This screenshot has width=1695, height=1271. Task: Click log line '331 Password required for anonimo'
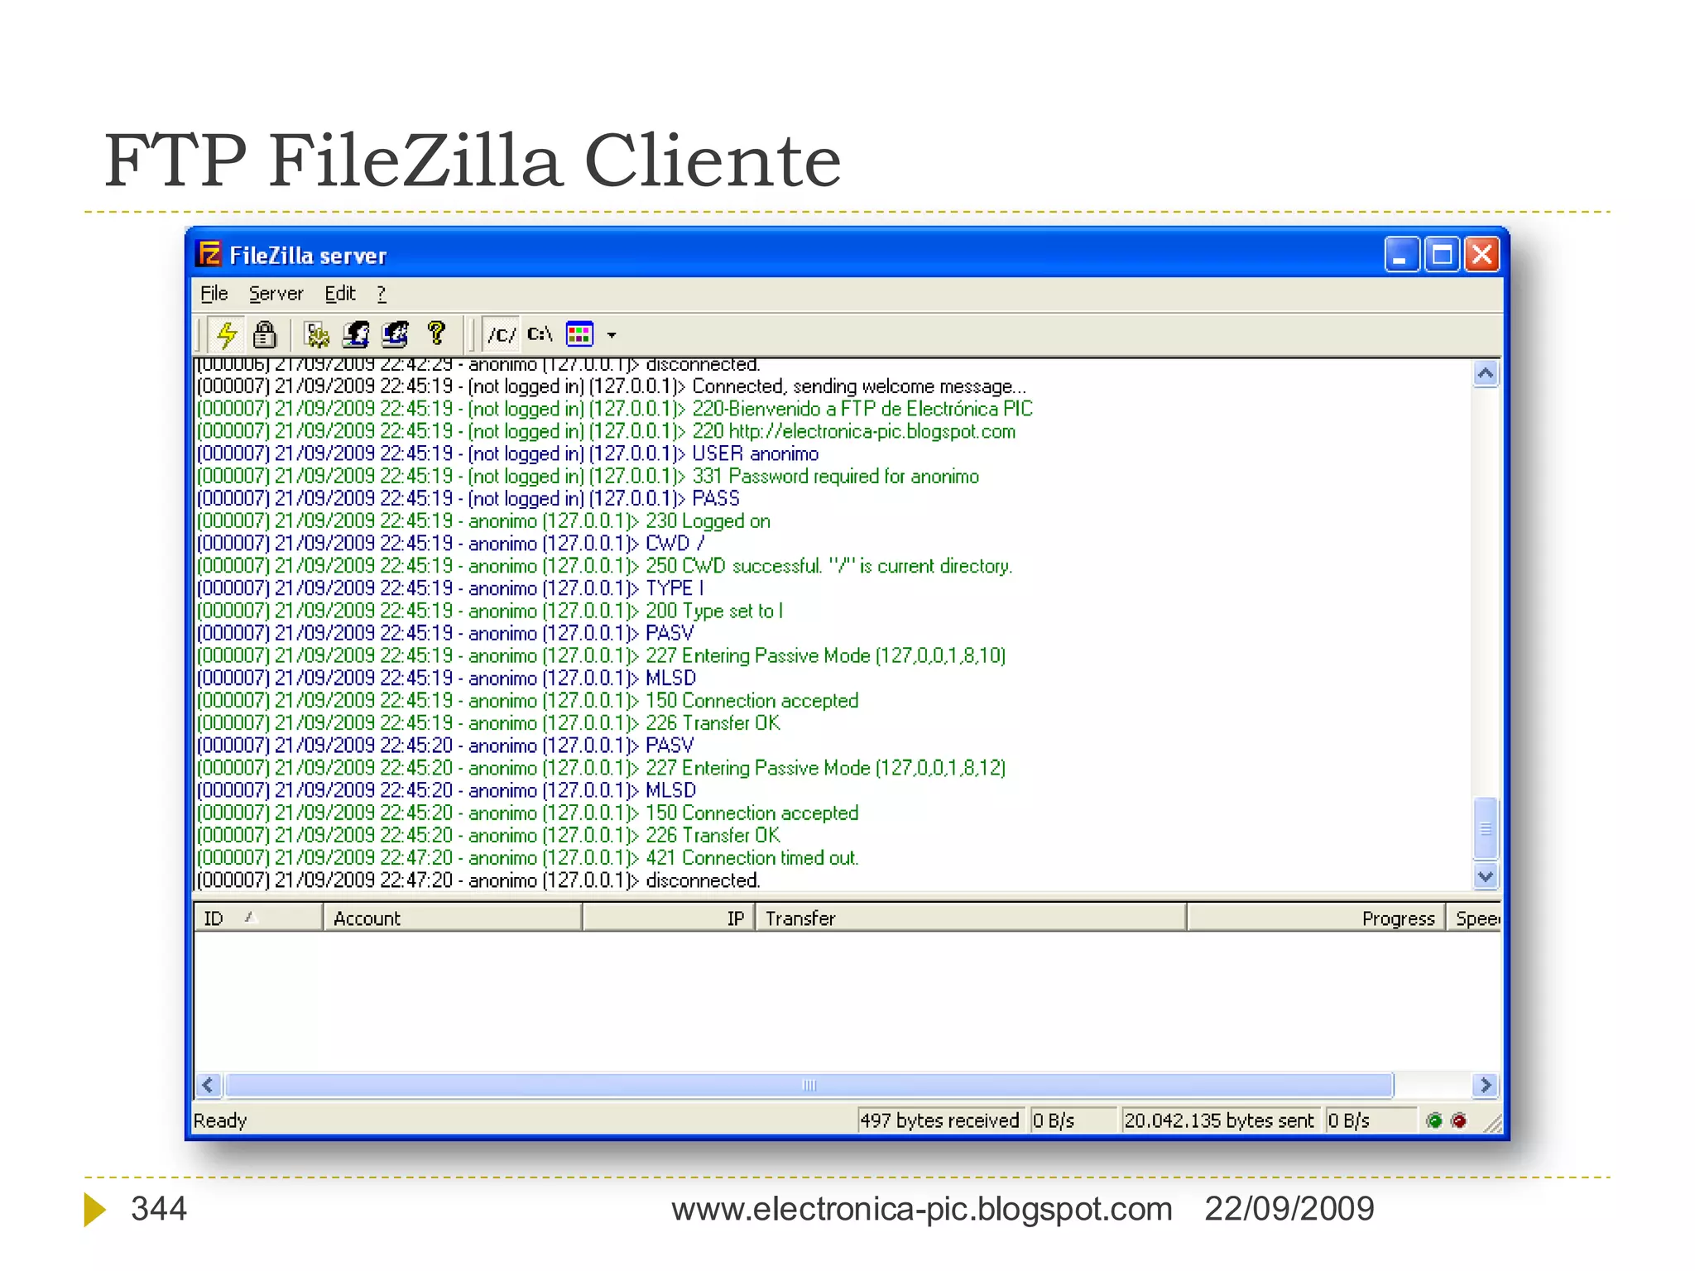click(588, 476)
